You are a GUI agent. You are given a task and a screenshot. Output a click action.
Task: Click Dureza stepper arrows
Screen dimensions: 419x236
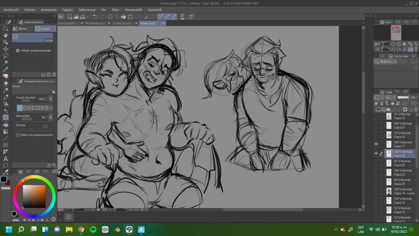tap(46, 126)
